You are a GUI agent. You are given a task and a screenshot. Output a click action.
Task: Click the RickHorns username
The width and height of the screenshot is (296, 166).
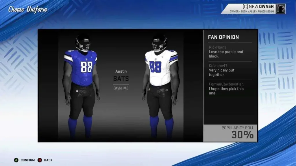[x=217, y=47]
